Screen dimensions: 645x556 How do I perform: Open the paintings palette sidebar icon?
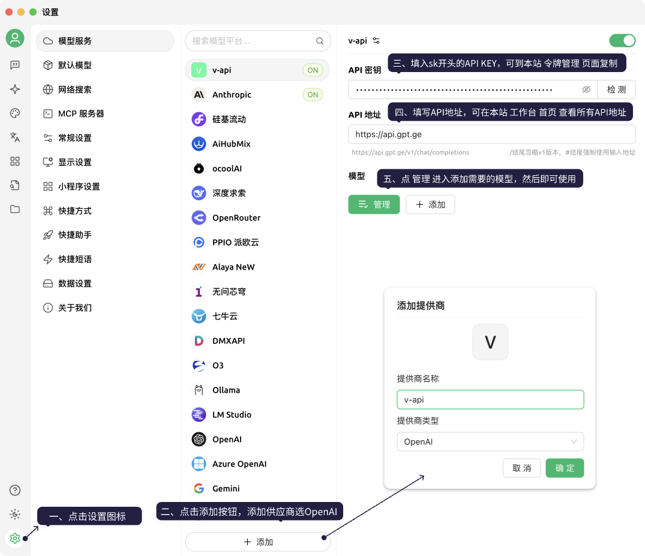click(x=15, y=113)
